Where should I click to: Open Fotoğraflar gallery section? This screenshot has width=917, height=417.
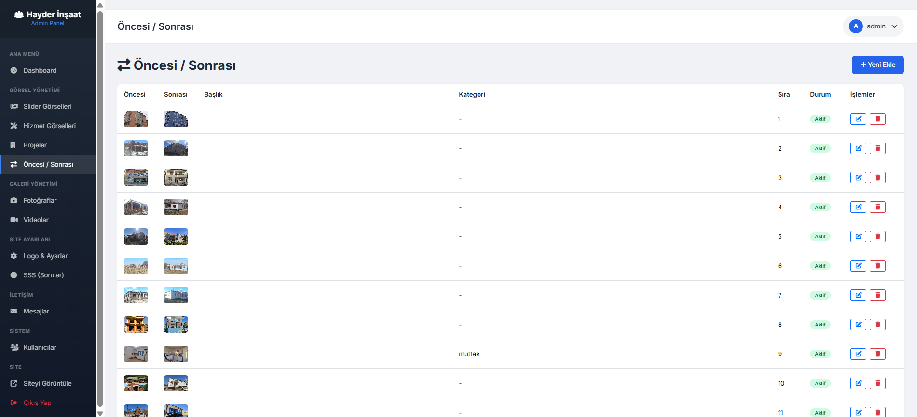tap(48, 200)
